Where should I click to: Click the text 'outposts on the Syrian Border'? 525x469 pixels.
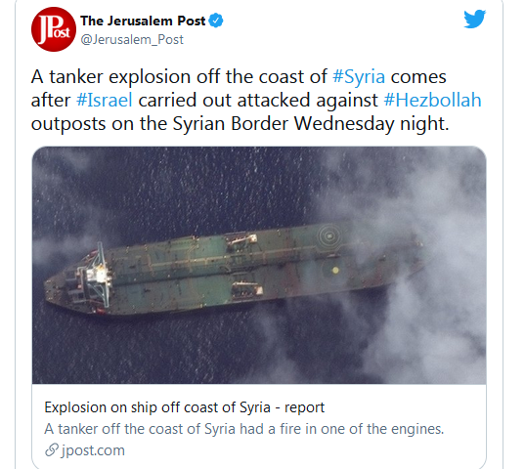point(159,124)
